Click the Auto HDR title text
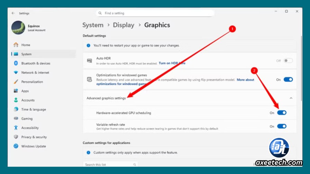 pos(103,58)
